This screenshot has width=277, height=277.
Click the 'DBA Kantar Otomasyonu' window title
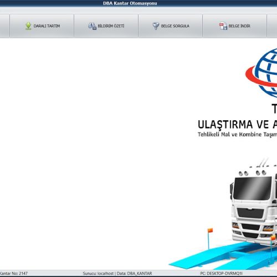[130, 3]
